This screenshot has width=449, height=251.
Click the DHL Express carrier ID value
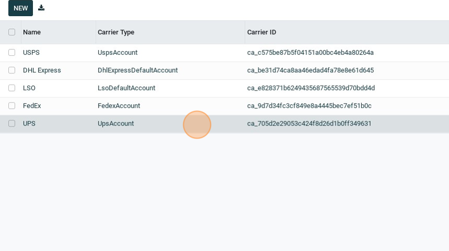310,70
